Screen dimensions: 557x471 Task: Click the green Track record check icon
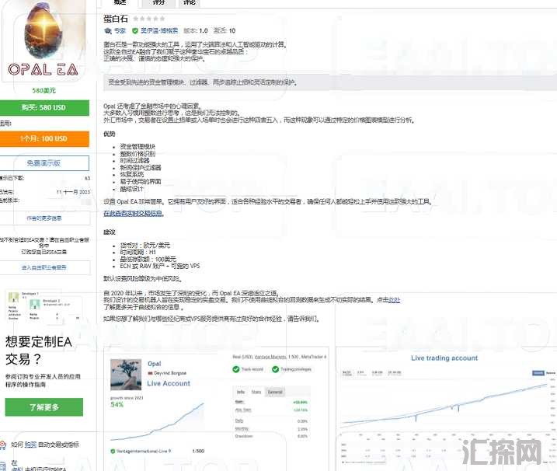[x=236, y=369]
